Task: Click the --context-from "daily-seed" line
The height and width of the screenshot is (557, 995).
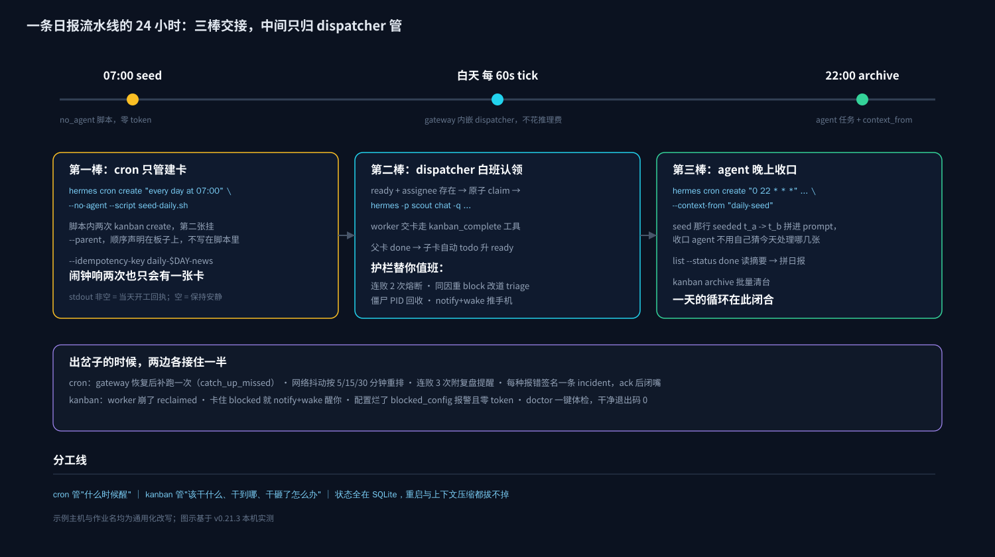Action: [723, 206]
